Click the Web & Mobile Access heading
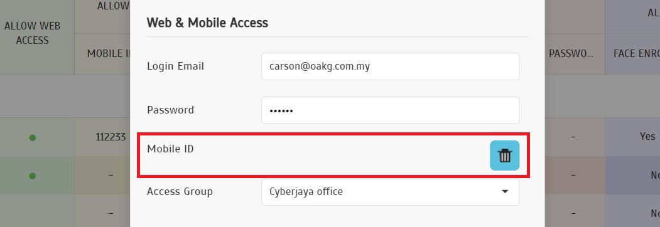660x227 pixels. (x=207, y=23)
